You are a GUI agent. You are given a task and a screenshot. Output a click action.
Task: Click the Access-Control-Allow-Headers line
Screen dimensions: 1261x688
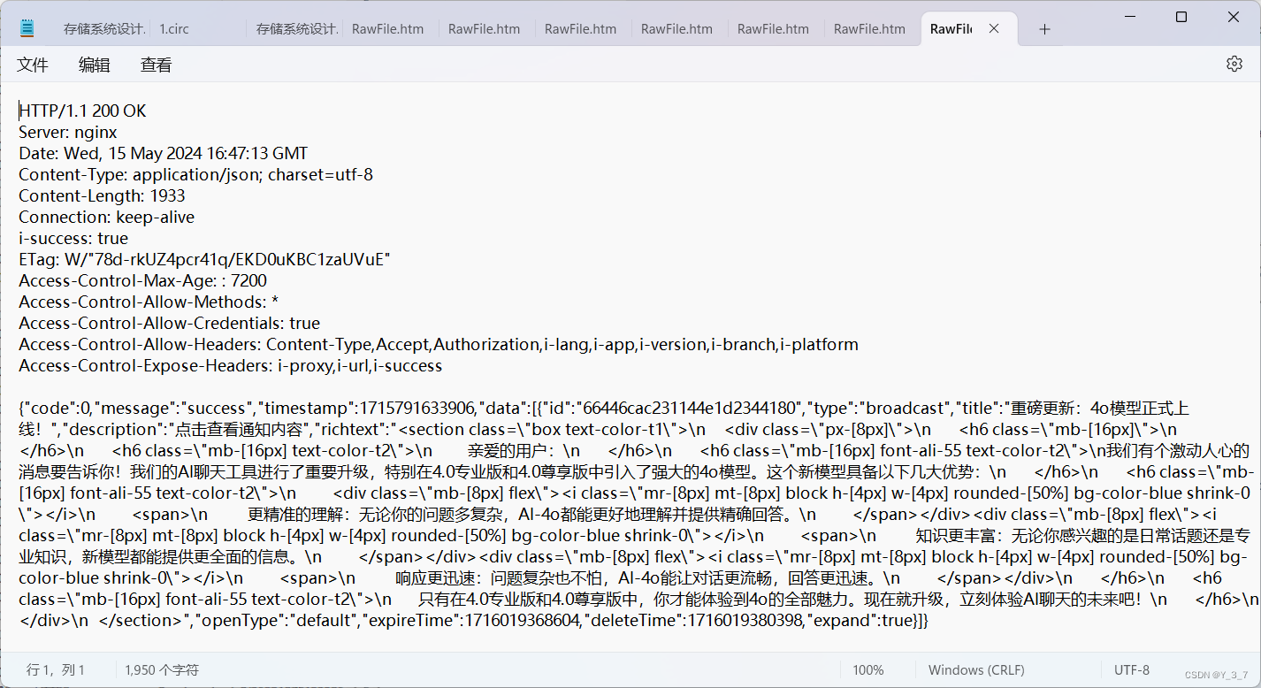click(x=439, y=344)
